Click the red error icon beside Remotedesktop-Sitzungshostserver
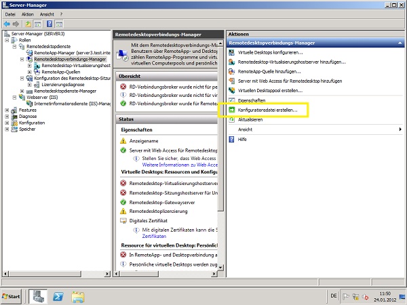407x305 pixels. pos(123,192)
